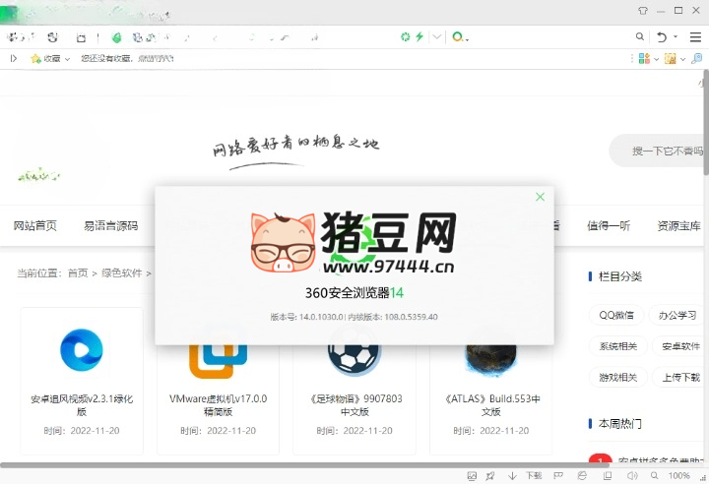Expand the 收藏 favorites dropdown
Viewport: 709px width, 484px height.
pyautogui.click(x=67, y=59)
